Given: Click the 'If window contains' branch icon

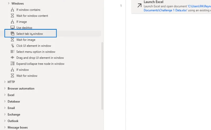Looking at the screenshot, I should (12, 10).
